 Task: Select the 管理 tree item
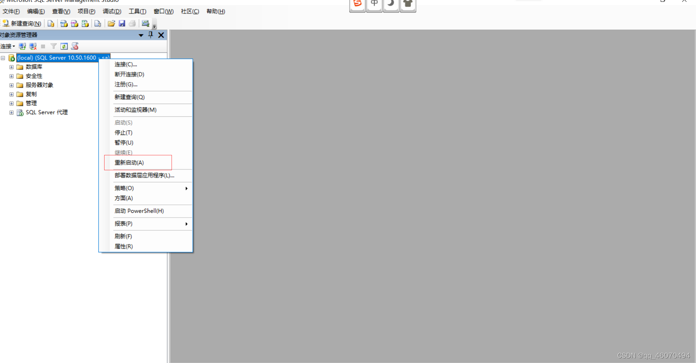coord(31,103)
